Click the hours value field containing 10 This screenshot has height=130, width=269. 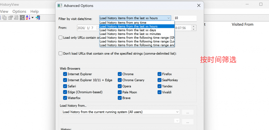coord(185,18)
